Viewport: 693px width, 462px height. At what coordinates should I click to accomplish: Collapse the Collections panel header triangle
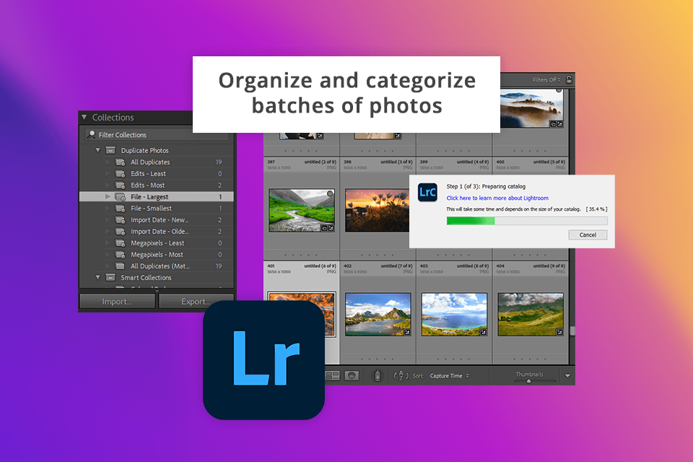pos(84,117)
